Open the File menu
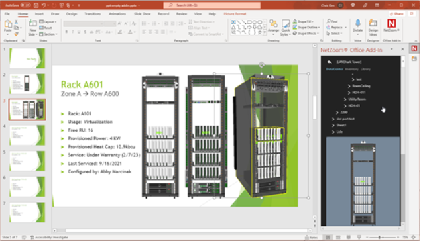 pos(7,14)
